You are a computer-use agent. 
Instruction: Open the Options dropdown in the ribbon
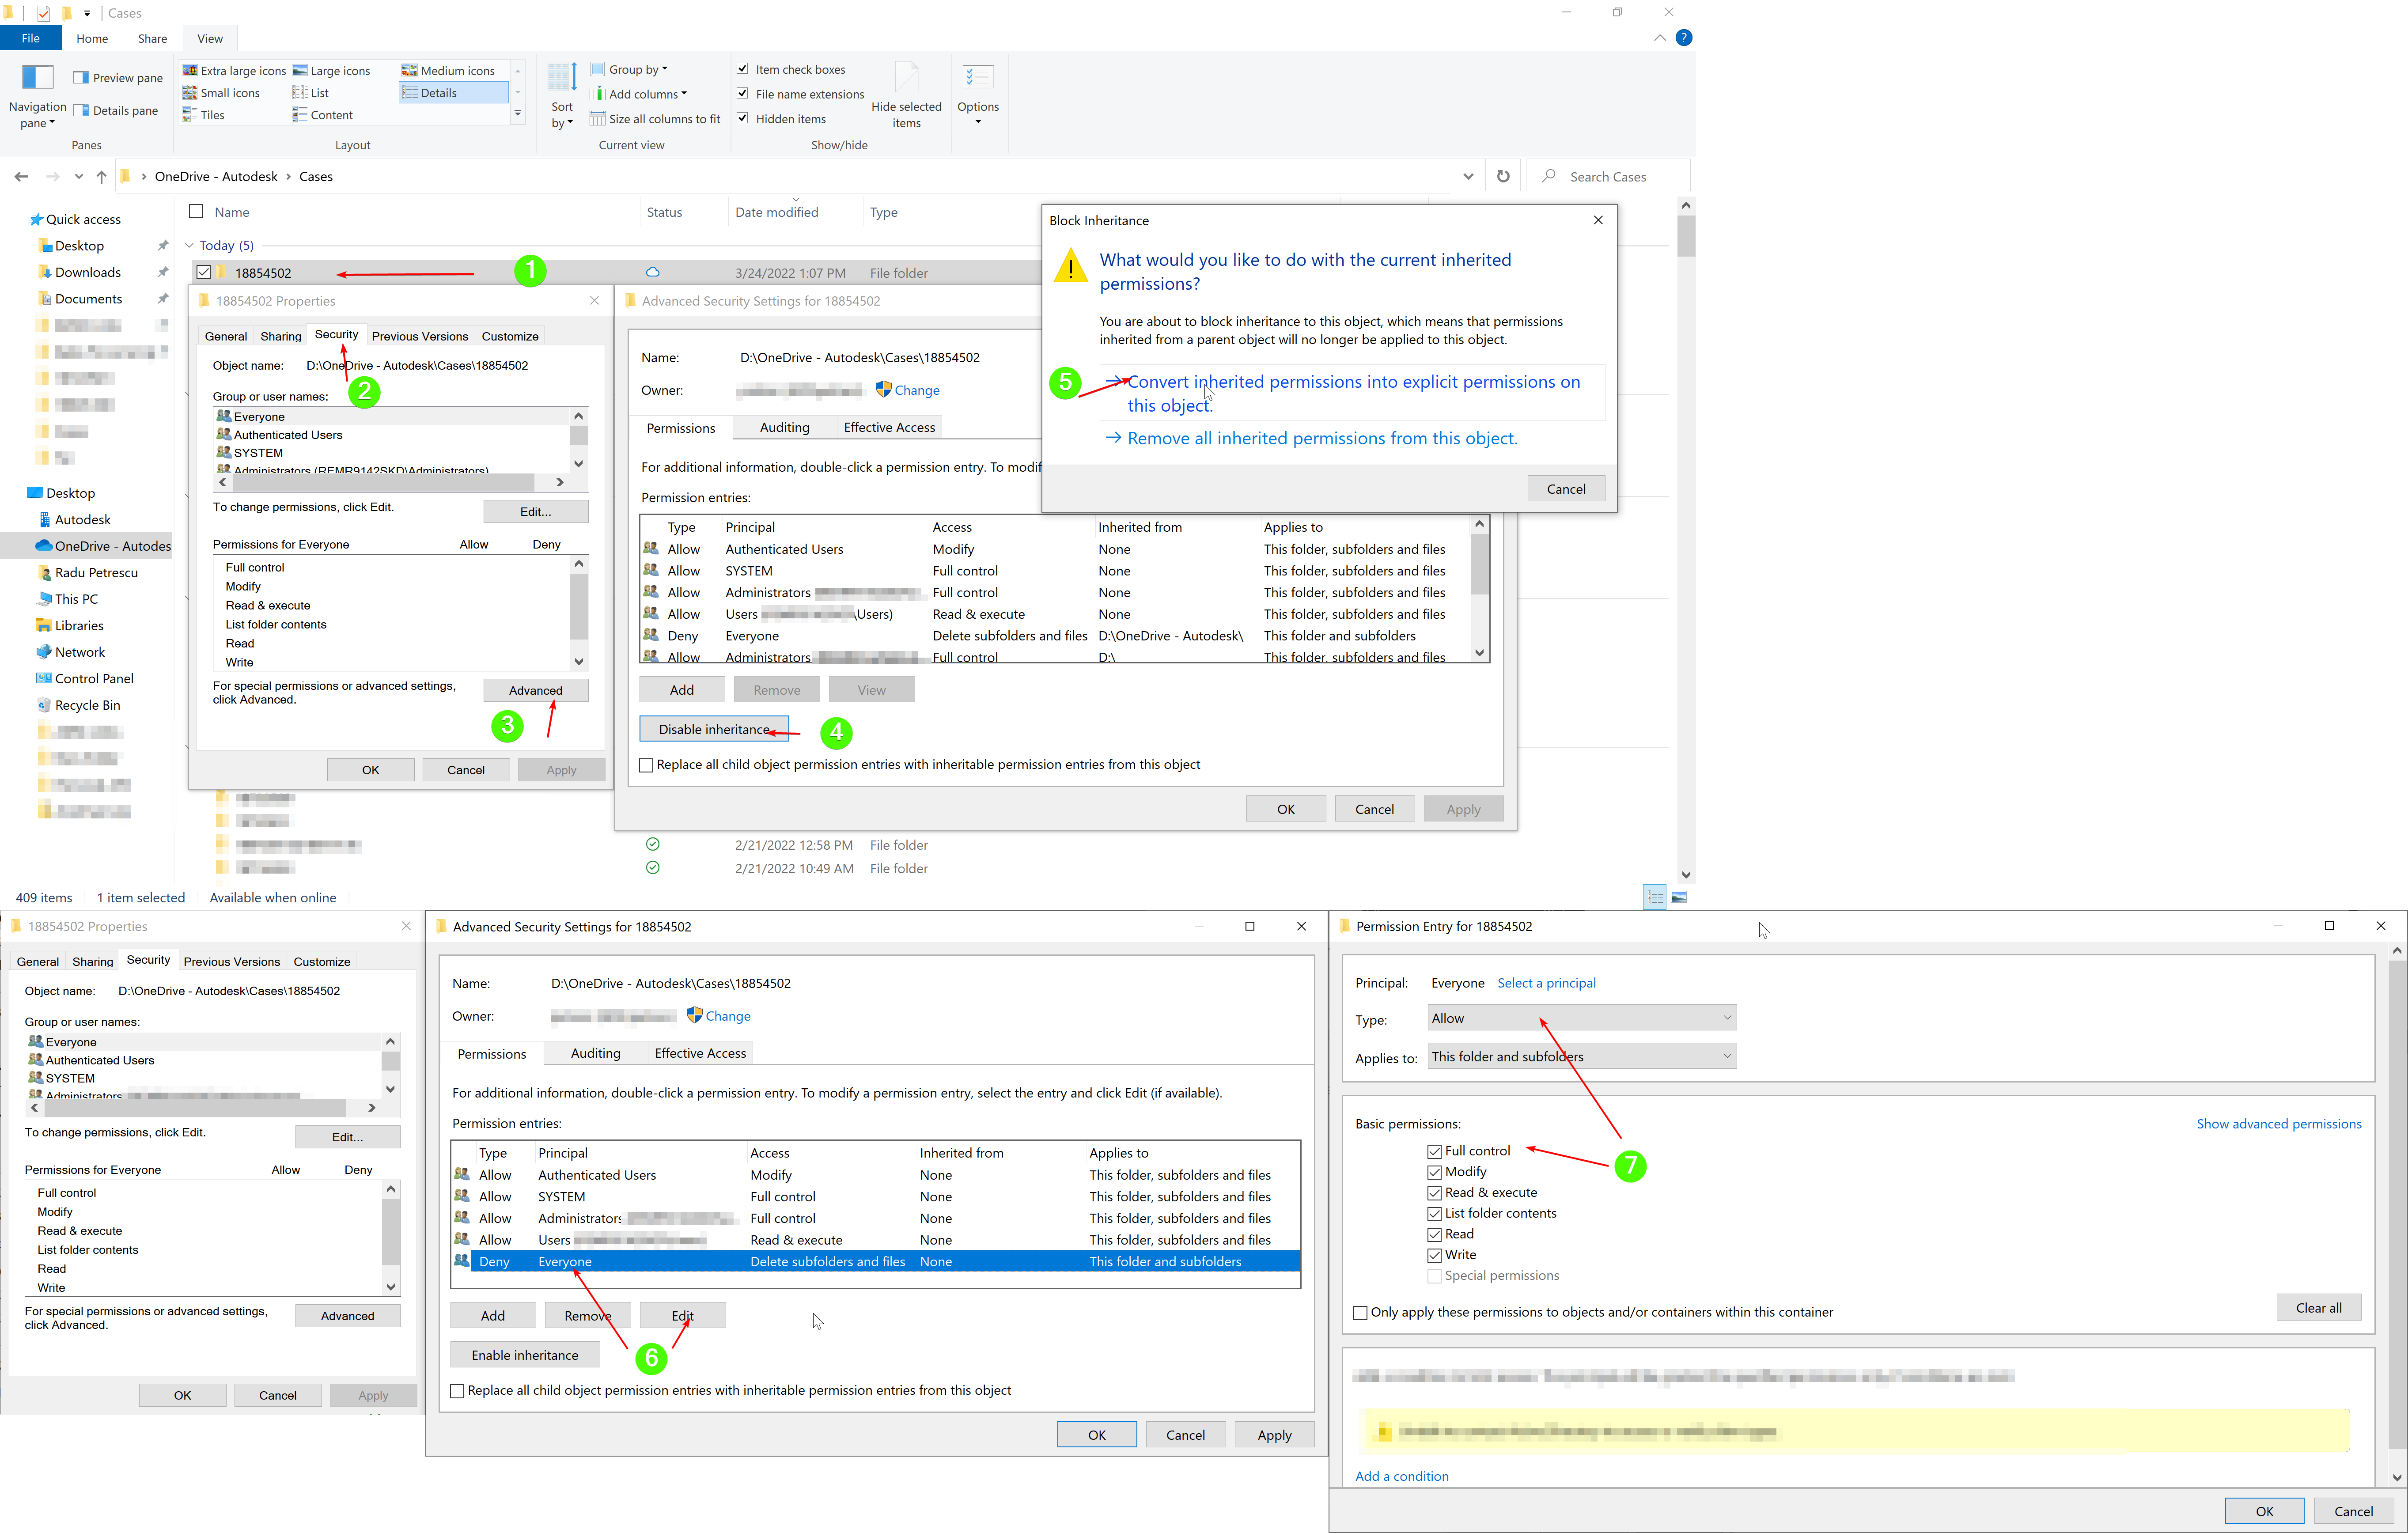(977, 95)
